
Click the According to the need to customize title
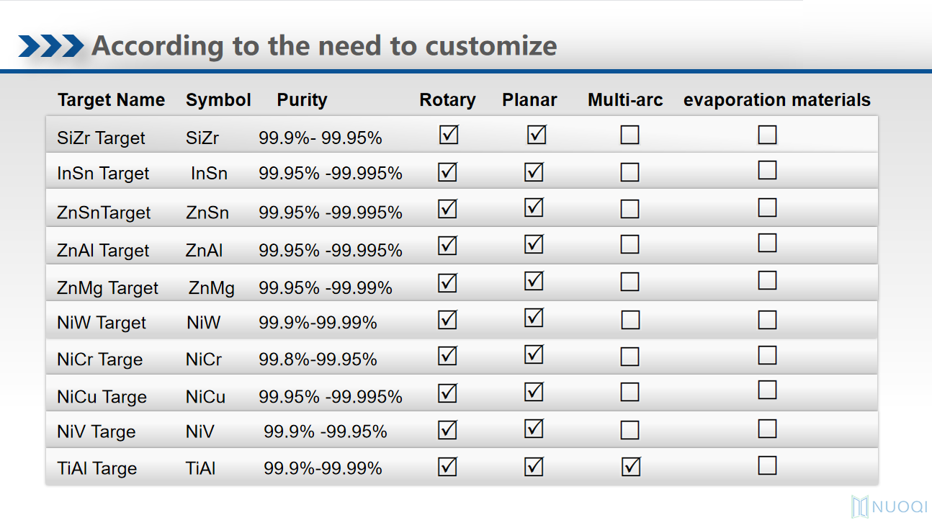tap(324, 46)
